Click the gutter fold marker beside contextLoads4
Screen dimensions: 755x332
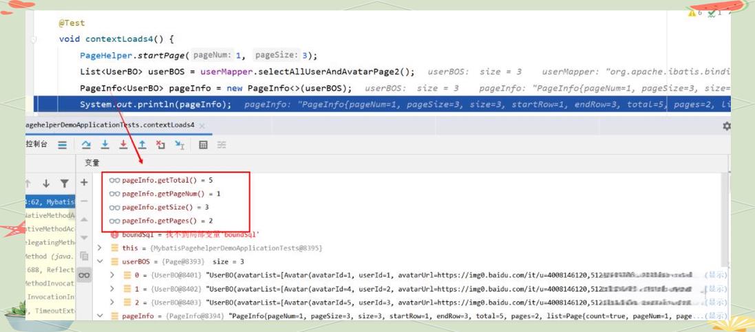click(33, 40)
